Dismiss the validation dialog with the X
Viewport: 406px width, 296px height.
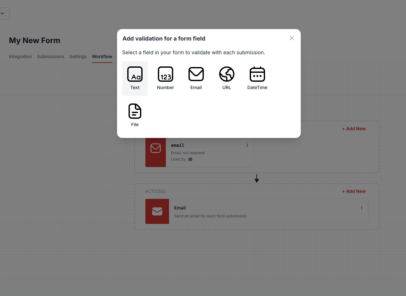[292, 38]
